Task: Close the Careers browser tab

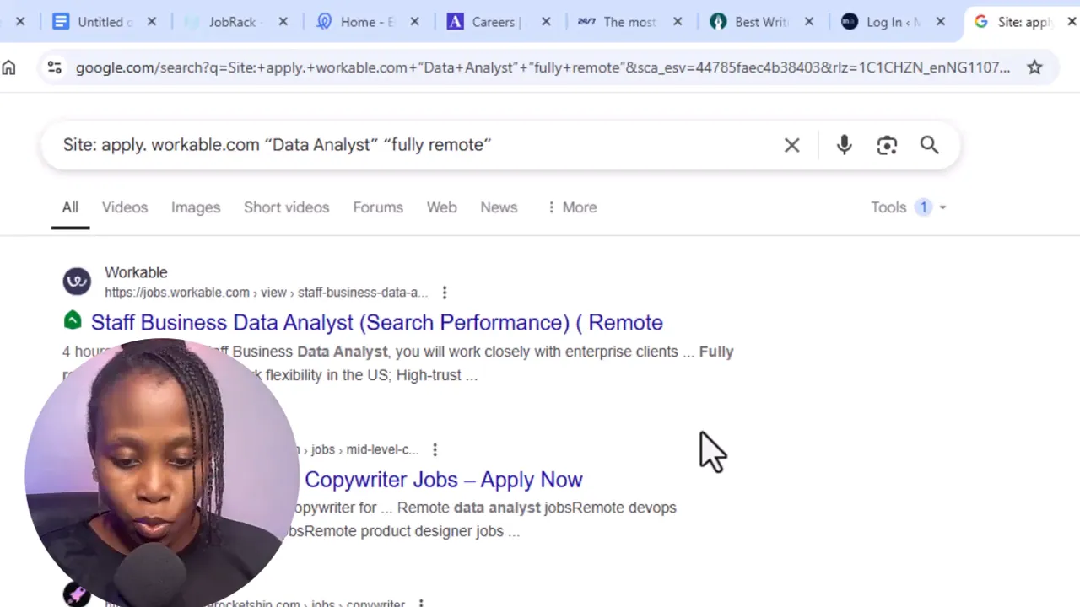Action: (x=546, y=22)
